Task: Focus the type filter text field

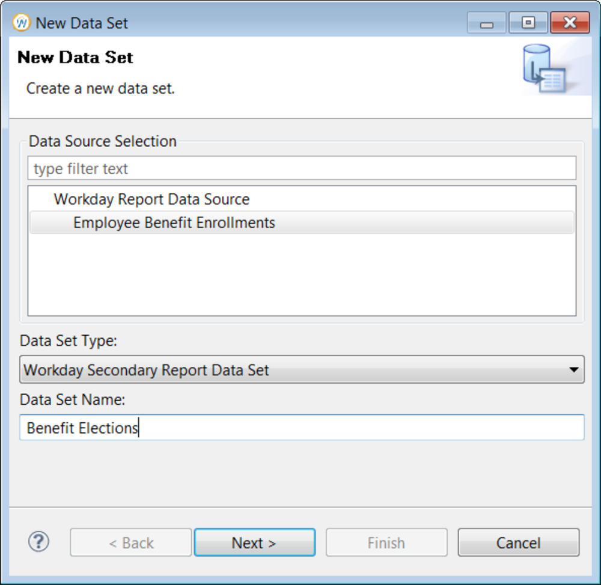Action: (x=302, y=168)
